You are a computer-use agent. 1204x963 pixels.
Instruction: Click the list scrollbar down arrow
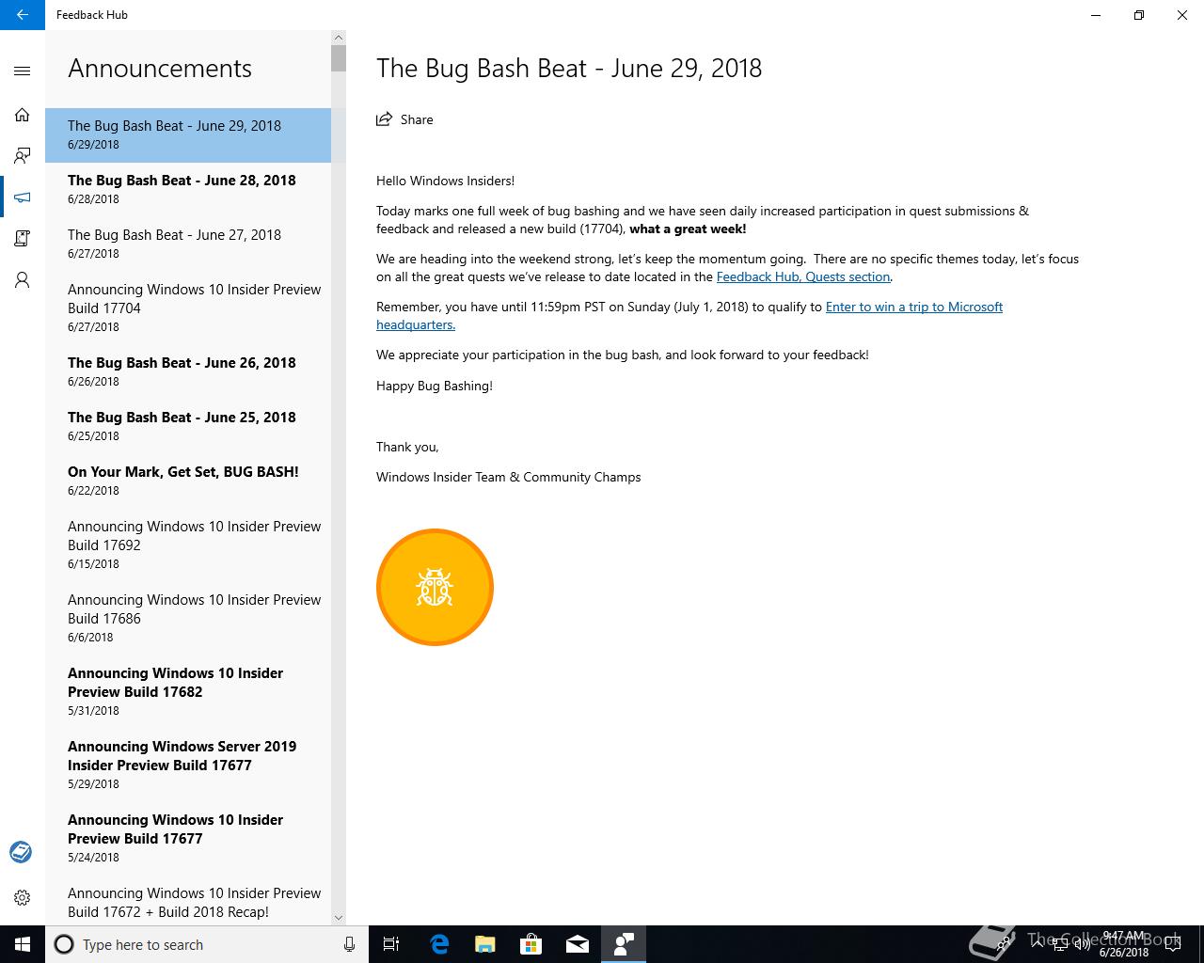(x=339, y=918)
